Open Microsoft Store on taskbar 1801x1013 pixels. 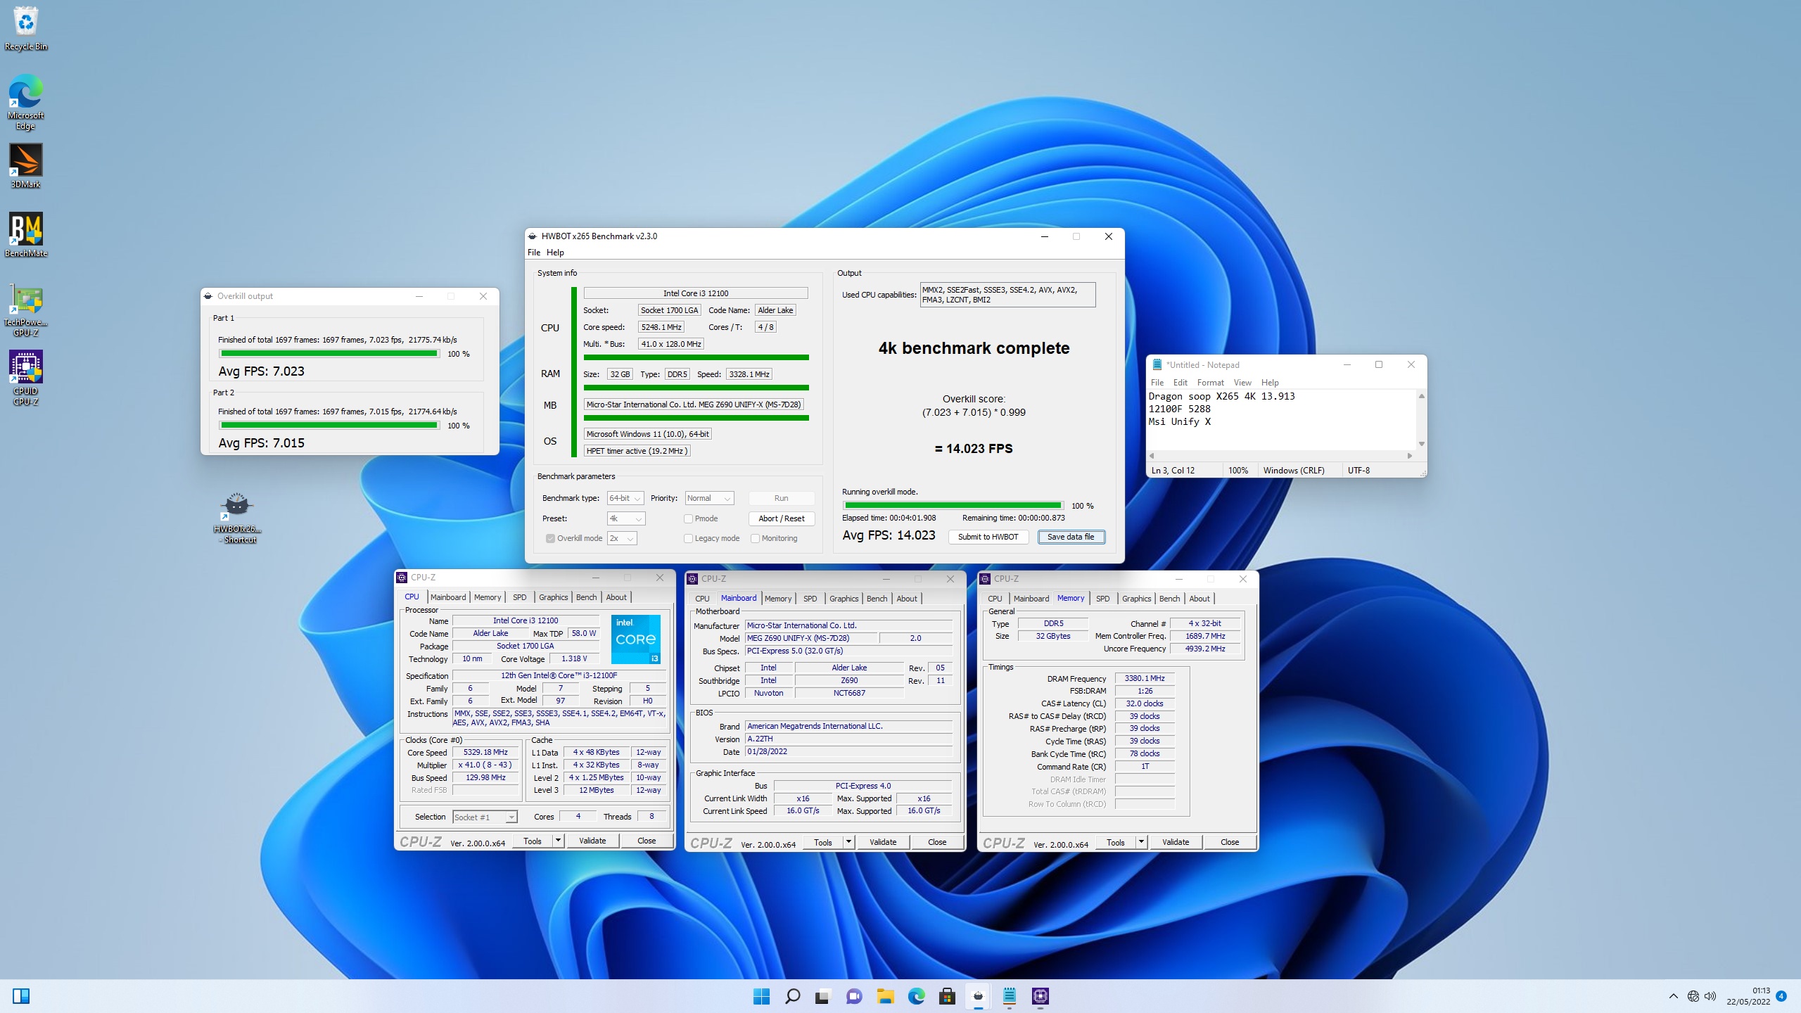[x=947, y=996]
